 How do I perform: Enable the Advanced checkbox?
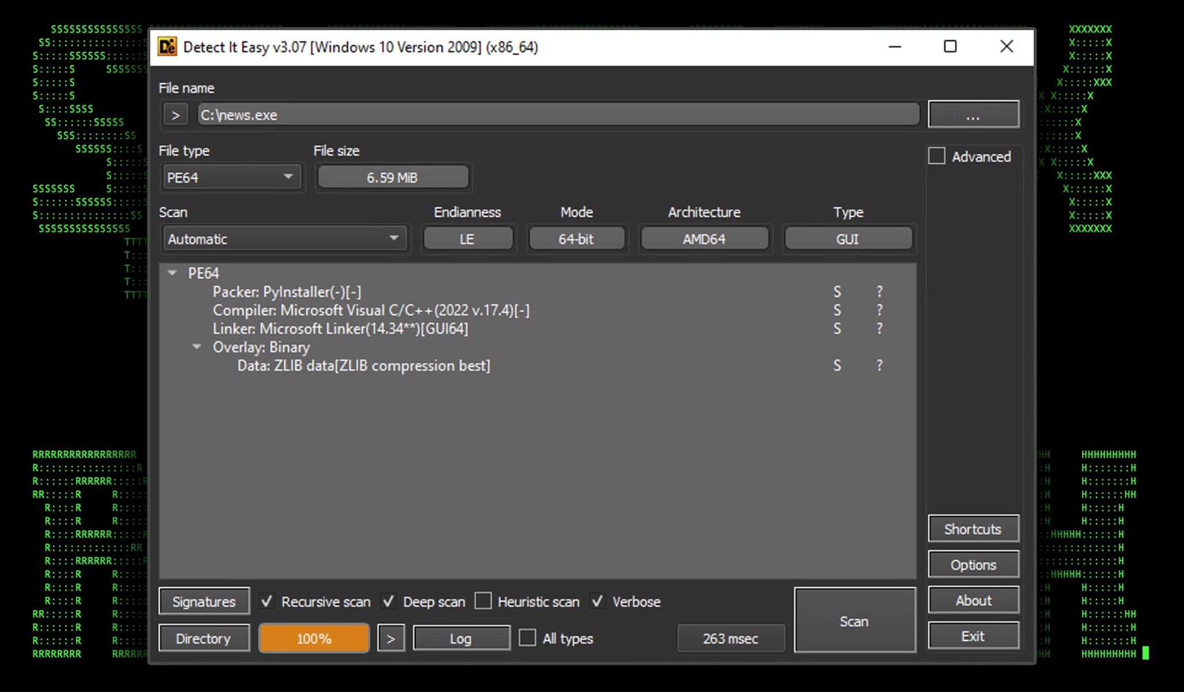click(x=937, y=156)
